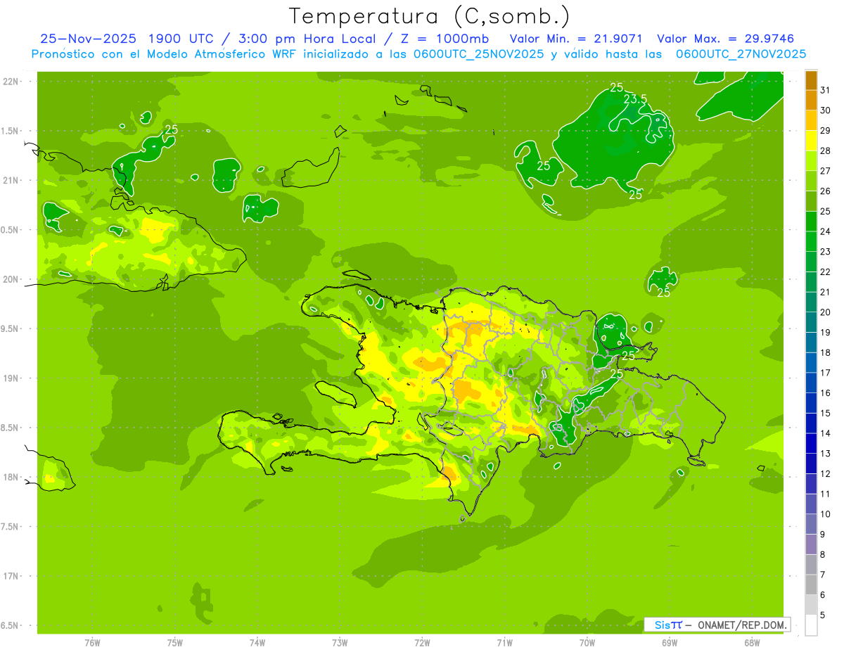This screenshot has width=844, height=652.
Task: Click the "20N" latitude label
Action: (12, 279)
